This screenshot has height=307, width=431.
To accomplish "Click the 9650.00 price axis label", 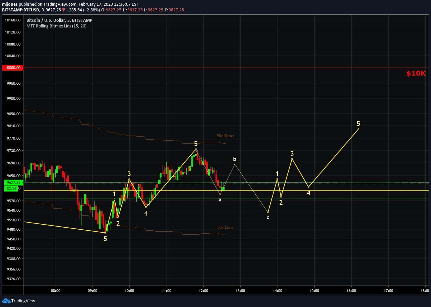I will (14, 176).
